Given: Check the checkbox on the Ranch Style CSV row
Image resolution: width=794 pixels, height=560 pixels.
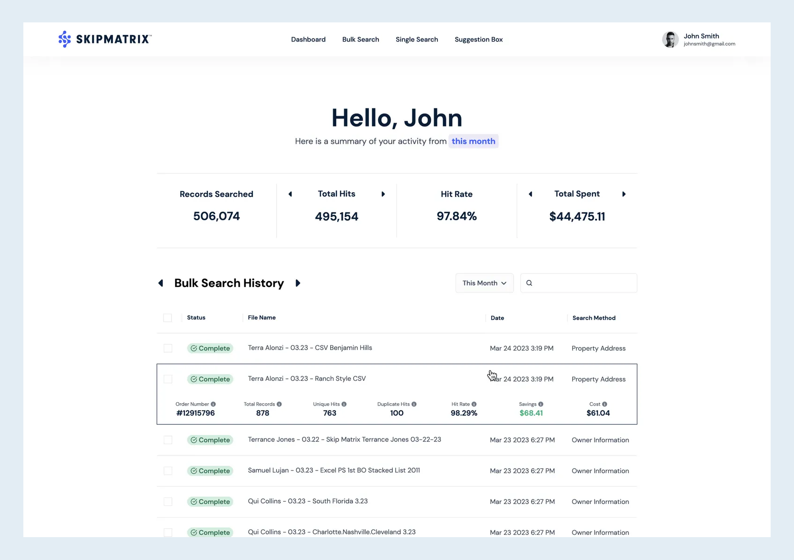Looking at the screenshot, I should pyautogui.click(x=168, y=379).
